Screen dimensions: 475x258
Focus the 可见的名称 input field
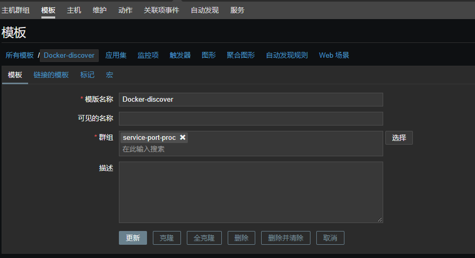point(251,119)
